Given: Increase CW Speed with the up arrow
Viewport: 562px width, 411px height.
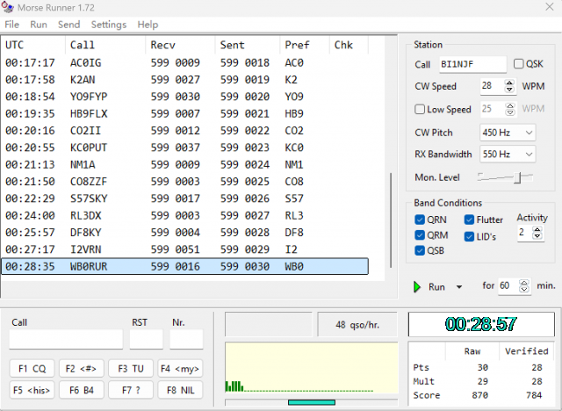Looking at the screenshot, I should coord(509,83).
